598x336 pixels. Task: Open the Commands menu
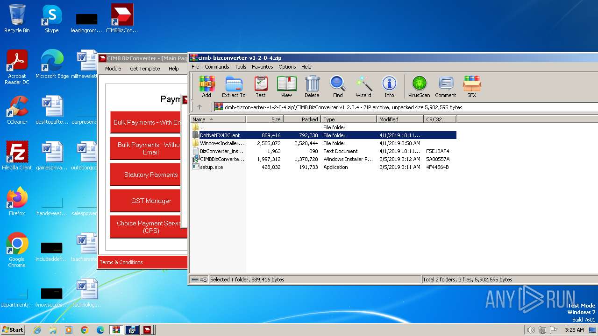click(217, 67)
